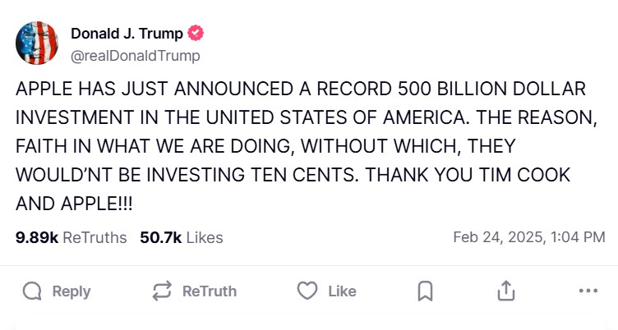Image resolution: width=618 pixels, height=330 pixels.
Task: Click the red verified badge
Action: click(x=196, y=34)
